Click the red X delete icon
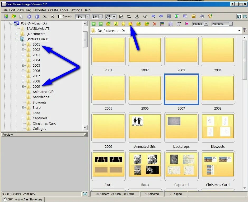The height and width of the screenshot is (202, 248). click(155, 24)
